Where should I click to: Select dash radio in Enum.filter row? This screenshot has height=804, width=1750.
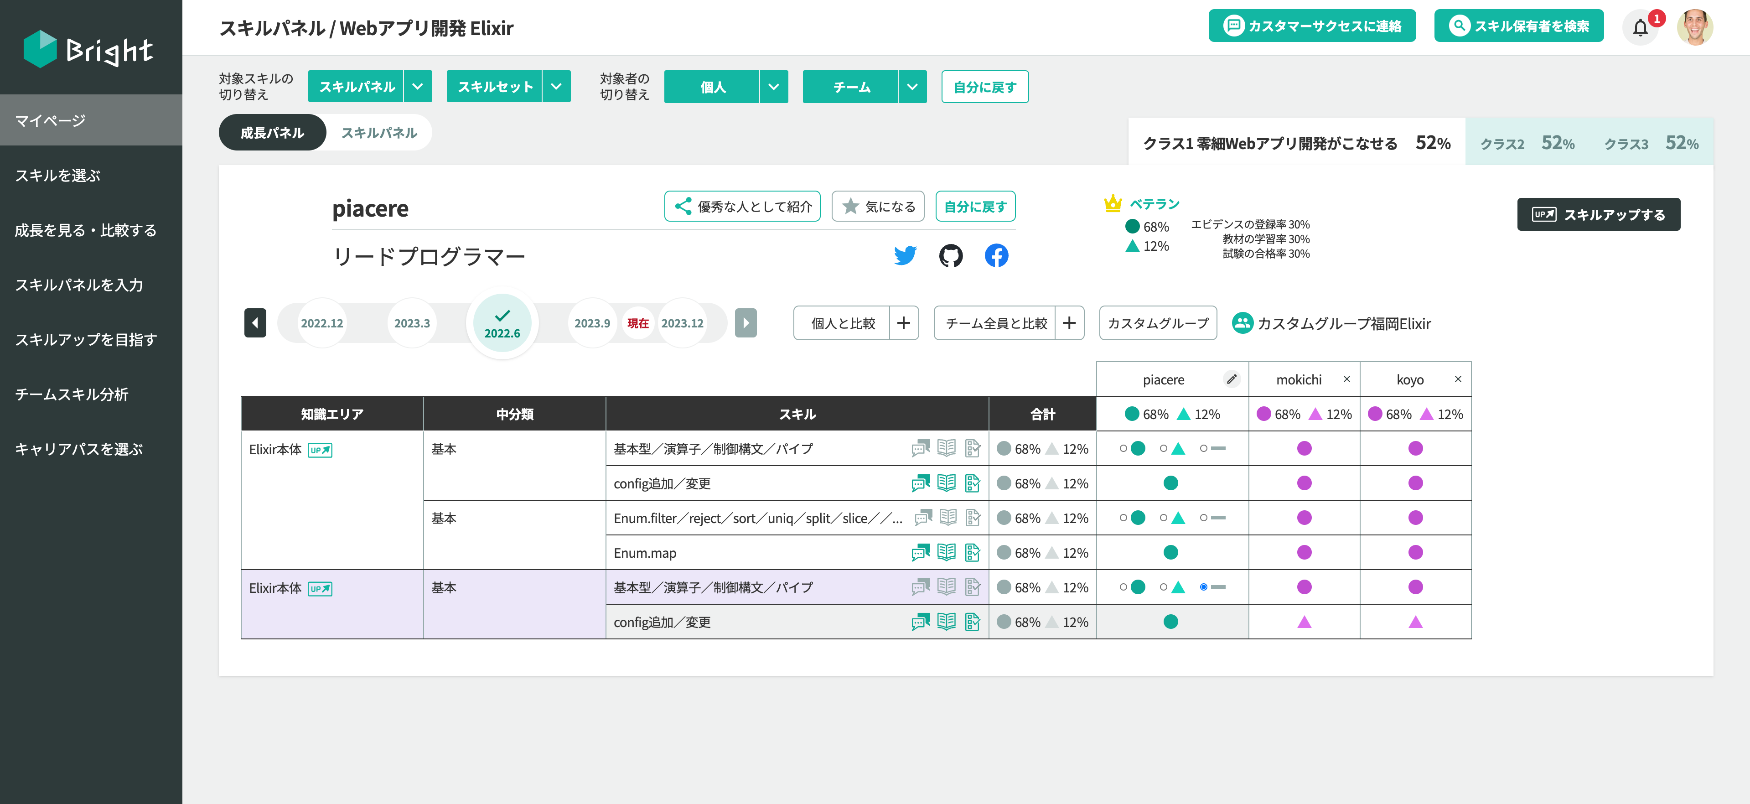click(1203, 518)
